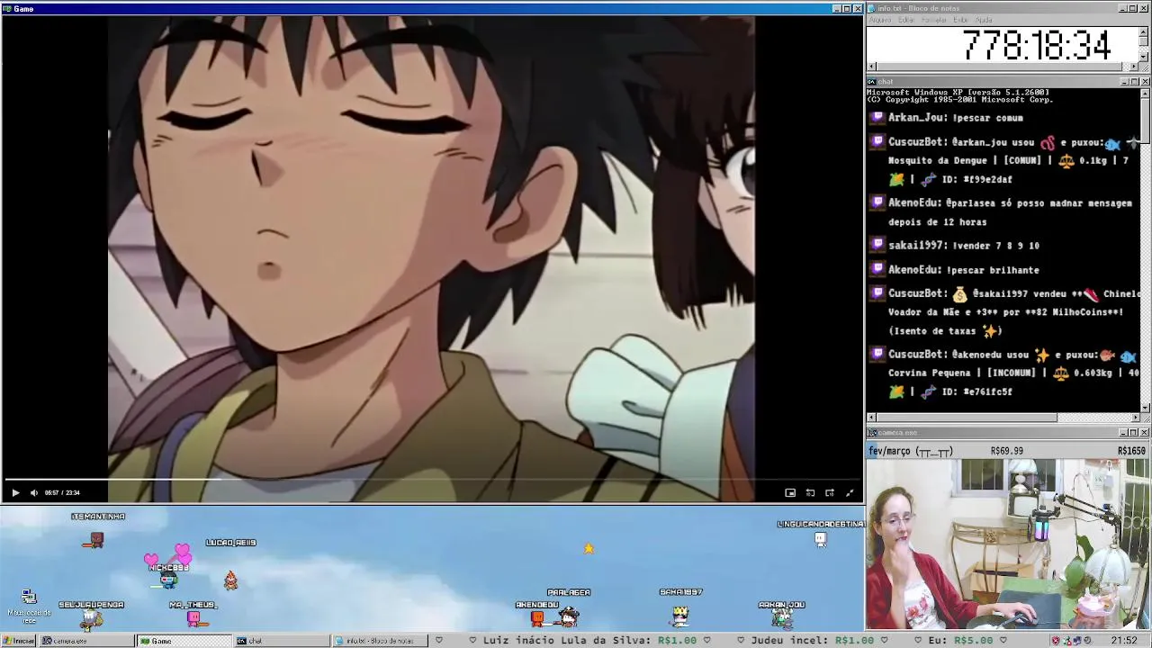Click the webcam video feed
Image resolution: width=1152 pixels, height=648 pixels.
pyautogui.click(x=1008, y=545)
